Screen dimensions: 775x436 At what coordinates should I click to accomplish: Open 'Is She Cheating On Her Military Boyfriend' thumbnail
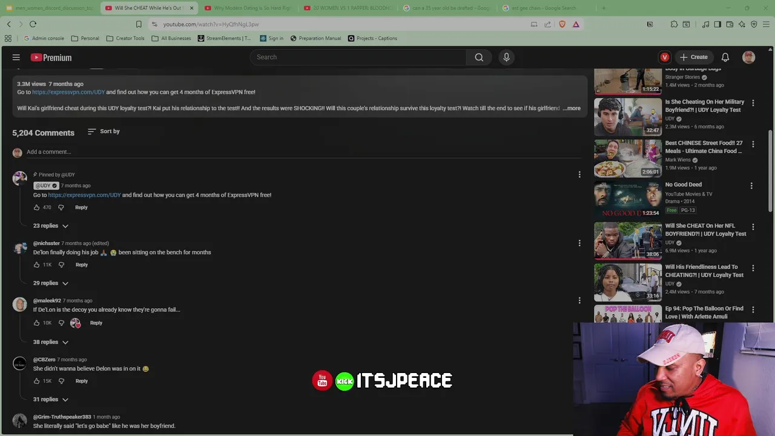628,116
